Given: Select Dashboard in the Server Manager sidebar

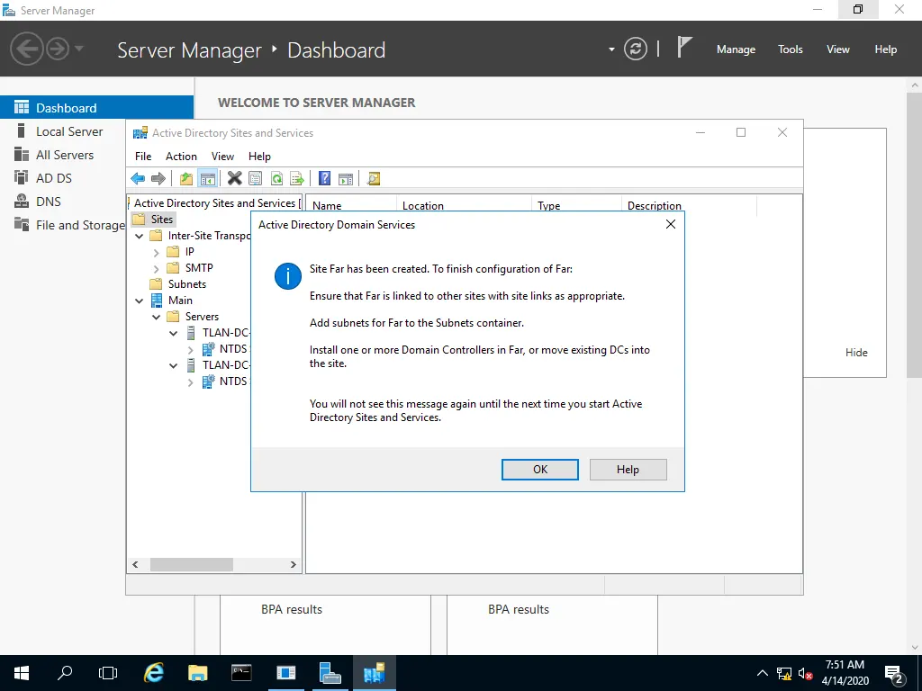Looking at the screenshot, I should [96, 108].
